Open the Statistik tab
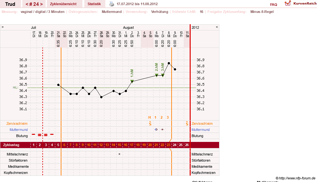This screenshot has height=182, width=317. 94,4
